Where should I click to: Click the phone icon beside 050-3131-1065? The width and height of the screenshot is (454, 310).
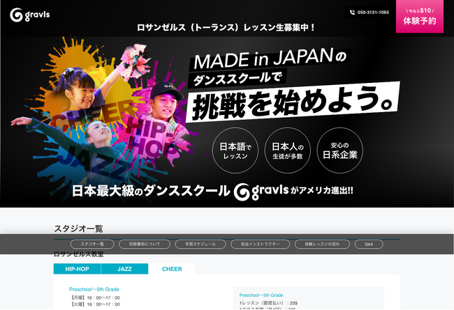[x=352, y=13]
